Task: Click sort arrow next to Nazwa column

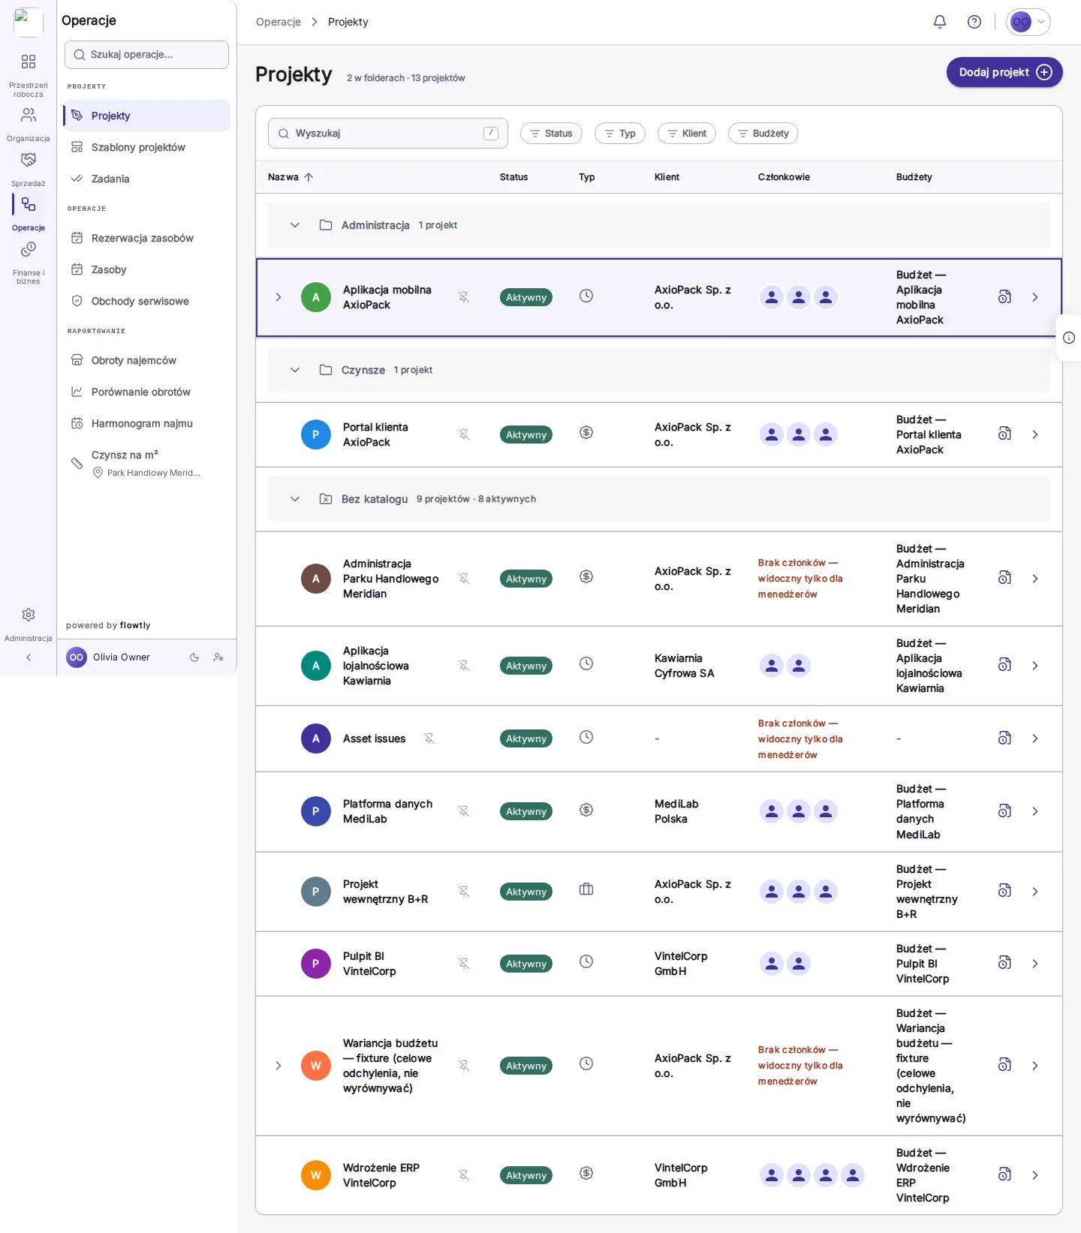Action: tap(309, 177)
